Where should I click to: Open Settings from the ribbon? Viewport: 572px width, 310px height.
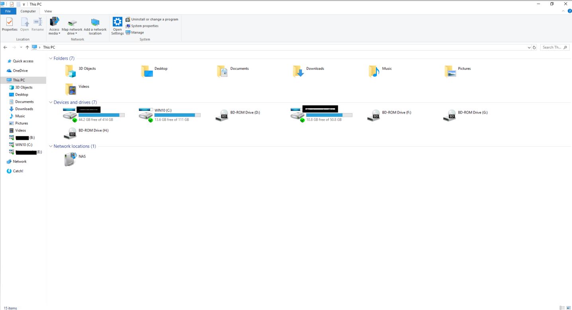(x=117, y=26)
